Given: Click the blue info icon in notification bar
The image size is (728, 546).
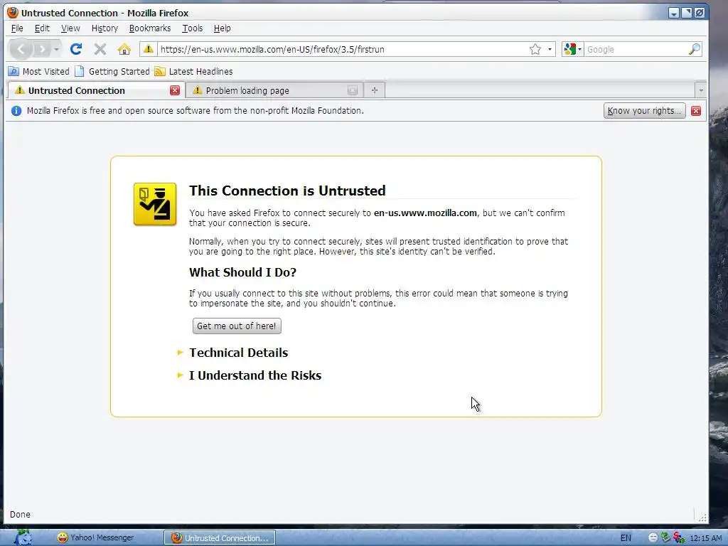Looking at the screenshot, I should click(x=16, y=110).
